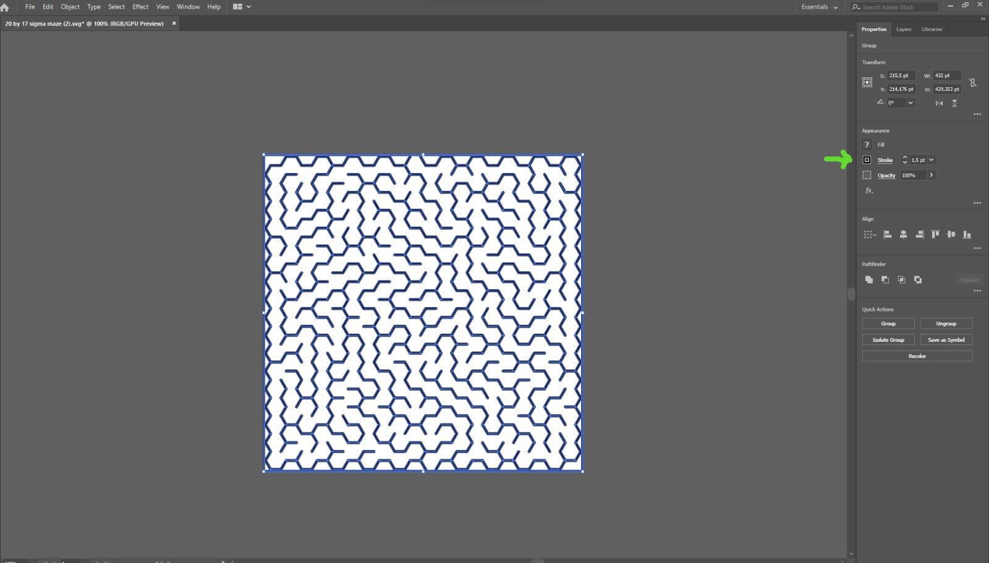This screenshot has height=563, width=989.
Task: Show more Align options
Action: click(977, 248)
